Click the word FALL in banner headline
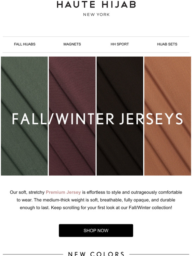The image size is (192, 256). pyautogui.click(x=29, y=119)
